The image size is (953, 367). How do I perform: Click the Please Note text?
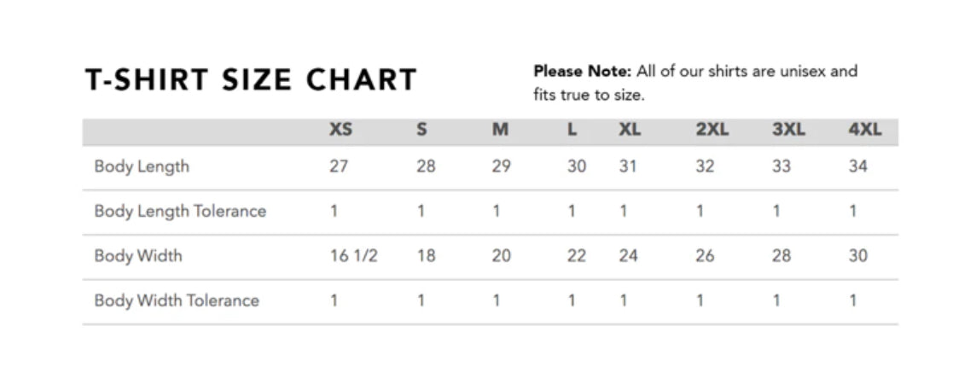point(694,82)
